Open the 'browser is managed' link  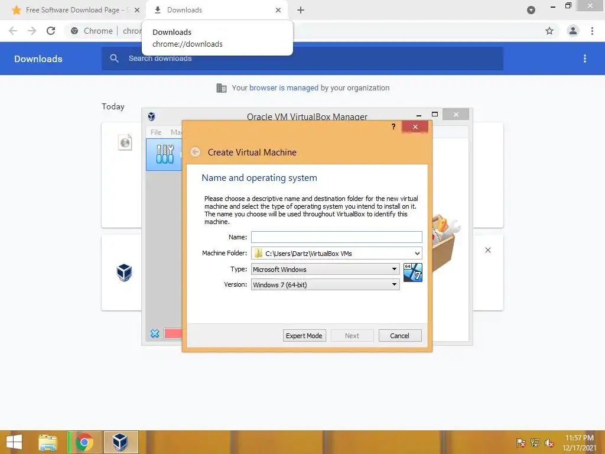click(284, 87)
